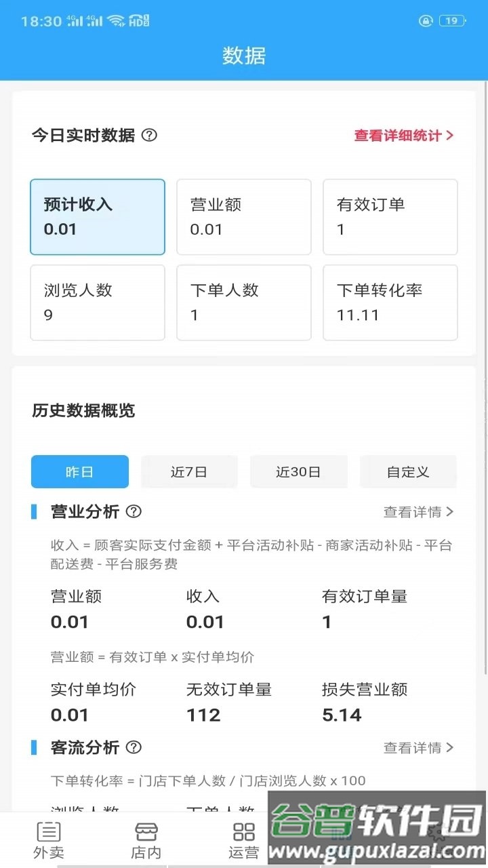This screenshot has height=868, width=488.
Task: Expand 查看详情 for 营业分析
Action: point(418,512)
